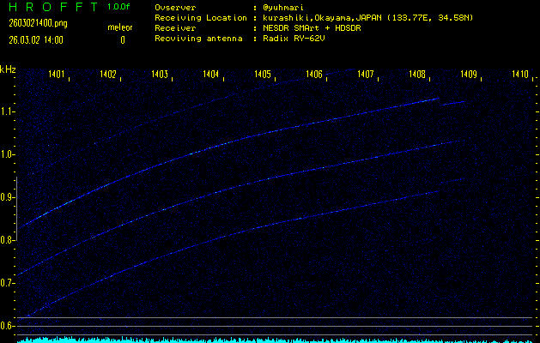Click the kHz axis unit label
This screenshot has width=540, height=343.
tap(8, 69)
